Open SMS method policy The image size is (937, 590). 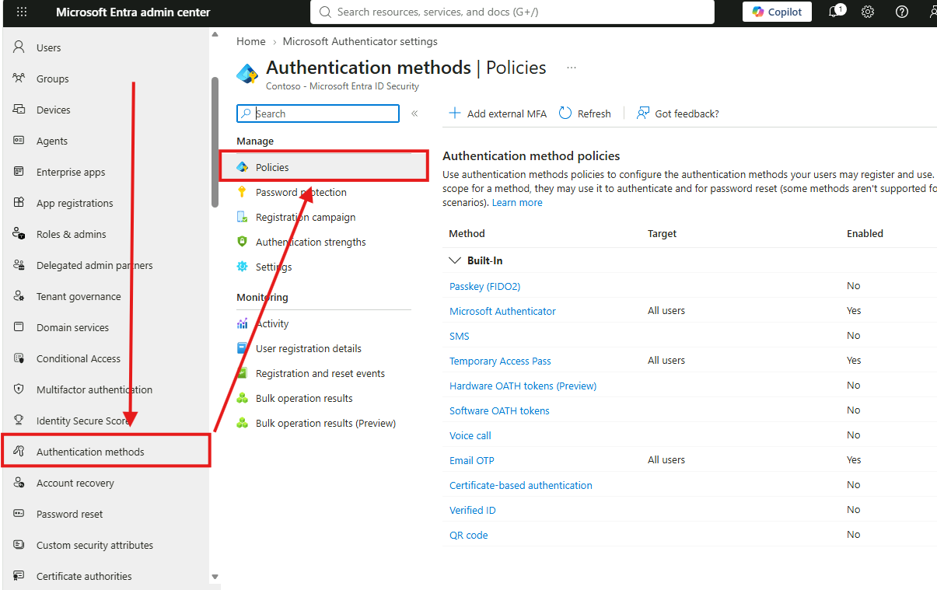point(460,336)
